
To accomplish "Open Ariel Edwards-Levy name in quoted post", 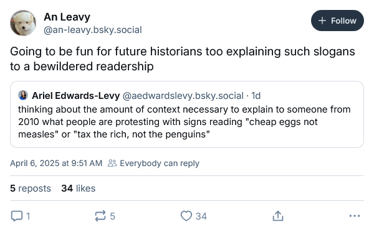I will pos(76,96).
